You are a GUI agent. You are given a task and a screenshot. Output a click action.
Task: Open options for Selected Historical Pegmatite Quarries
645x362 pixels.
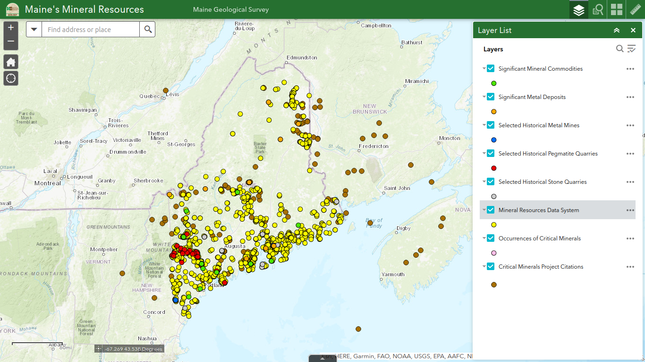point(630,154)
